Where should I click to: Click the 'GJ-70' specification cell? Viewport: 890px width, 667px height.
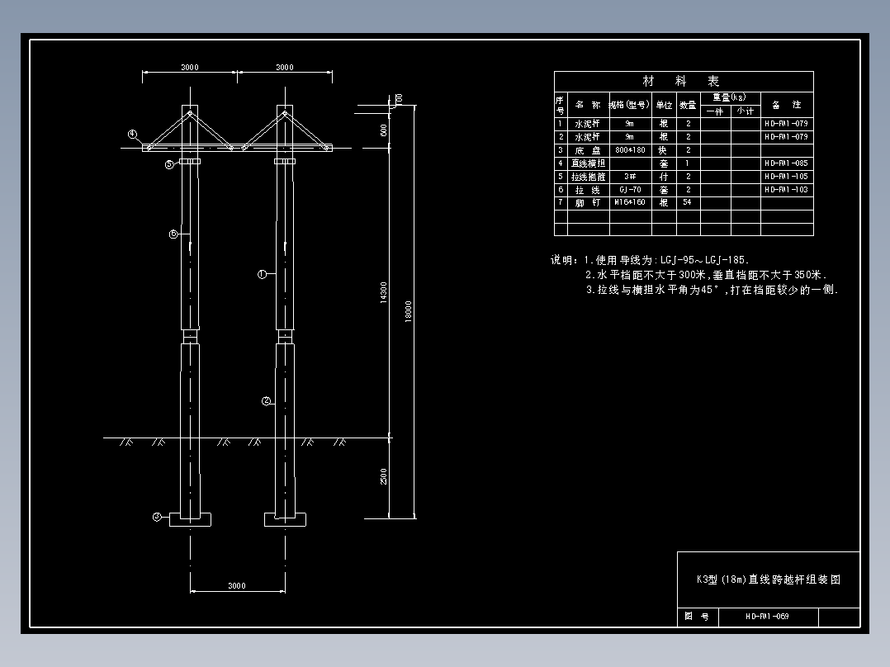[630, 190]
